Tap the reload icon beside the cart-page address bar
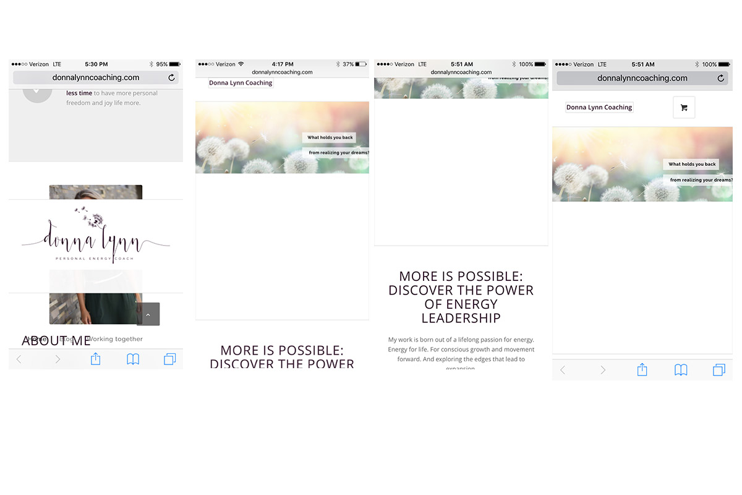Screen dimensions: 742x495 tap(721, 79)
